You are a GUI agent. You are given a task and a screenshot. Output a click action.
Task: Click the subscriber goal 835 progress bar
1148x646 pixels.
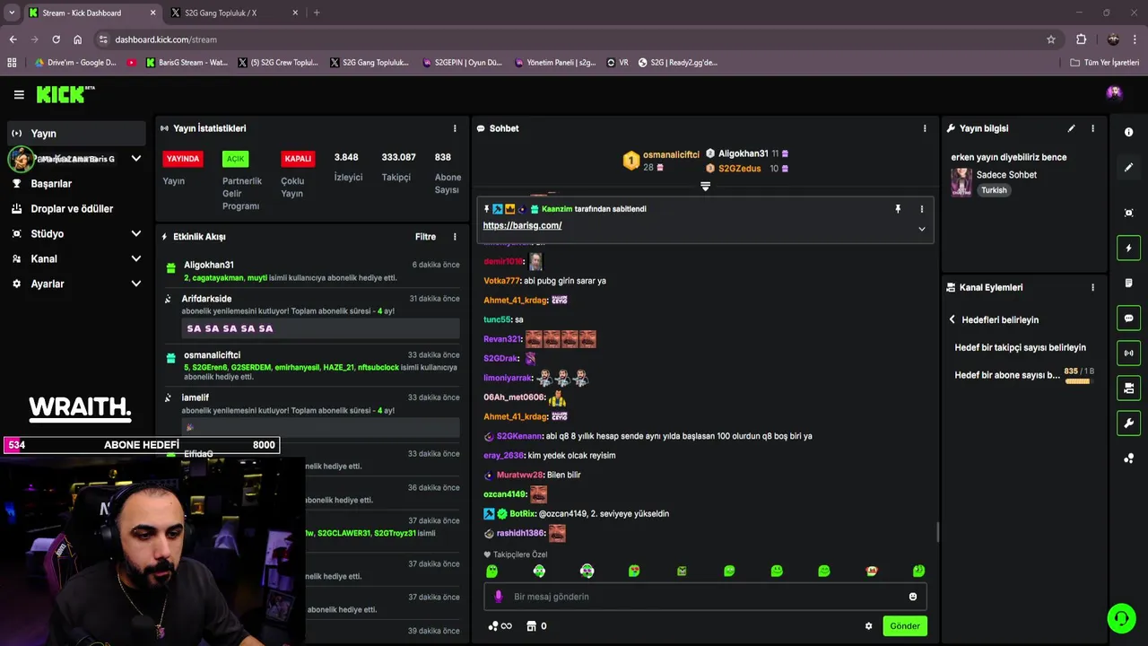1078,381
